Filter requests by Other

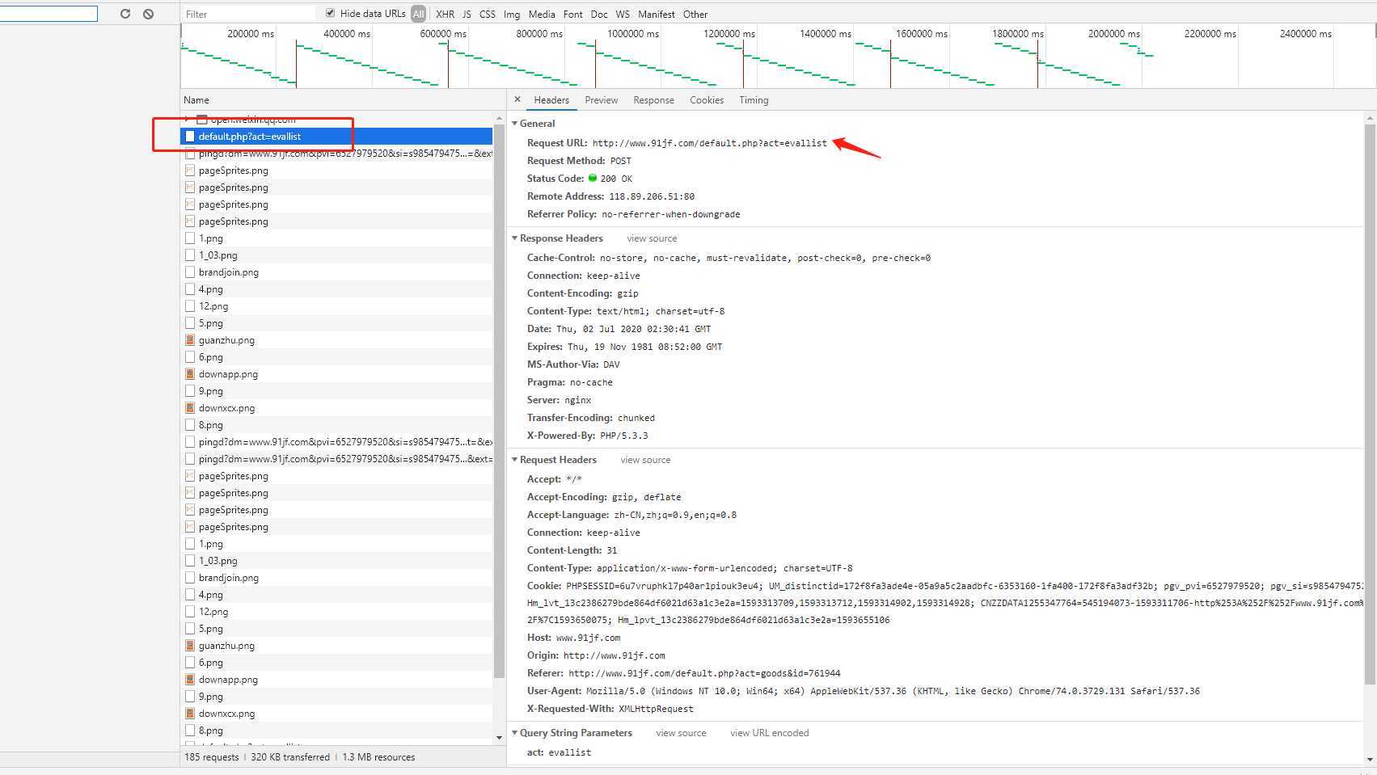(695, 14)
